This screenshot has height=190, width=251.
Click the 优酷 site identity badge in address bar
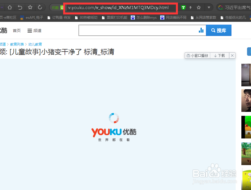click(x=58, y=8)
